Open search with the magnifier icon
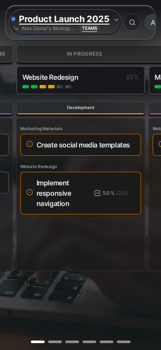161x350 pixels. pos(132,22)
